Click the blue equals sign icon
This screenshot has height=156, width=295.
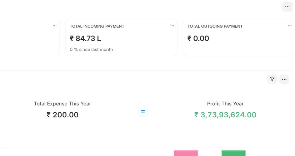click(x=143, y=111)
